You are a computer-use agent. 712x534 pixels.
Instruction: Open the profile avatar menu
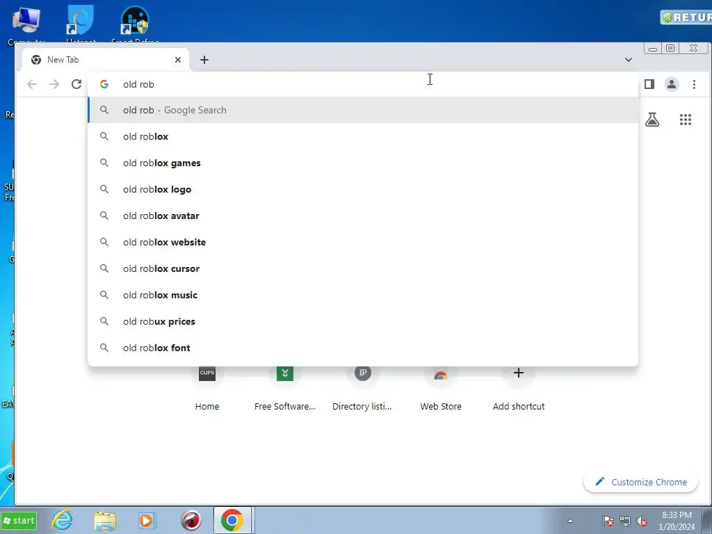point(671,84)
